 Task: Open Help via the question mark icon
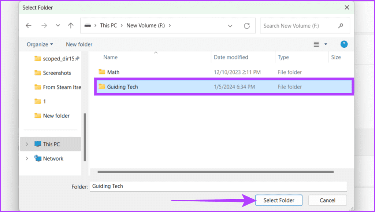point(344,44)
